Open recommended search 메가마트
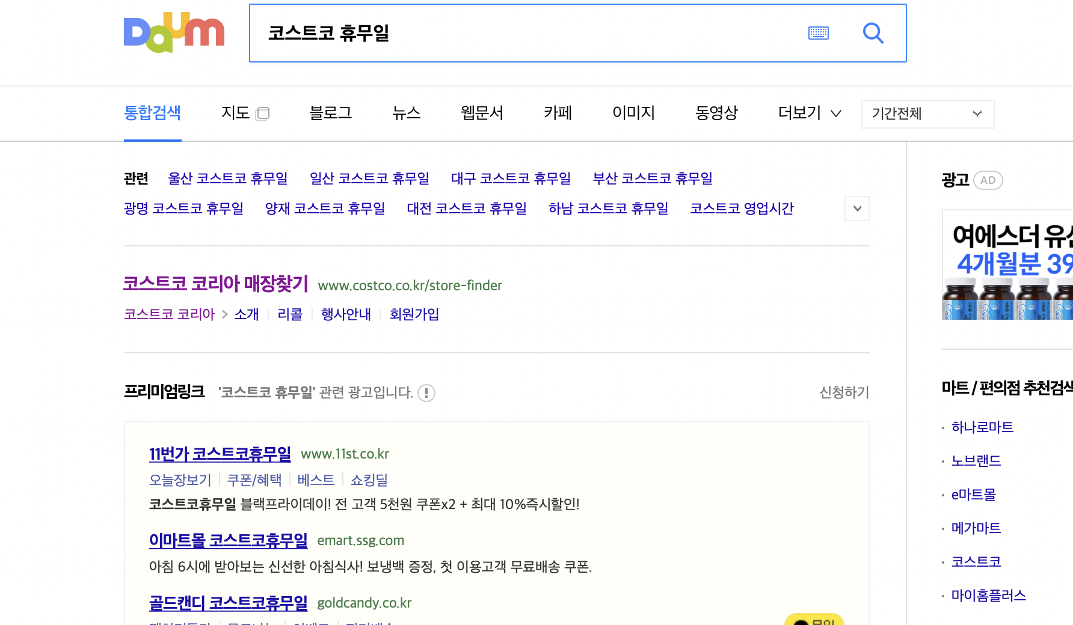1073x625 pixels. click(x=976, y=528)
